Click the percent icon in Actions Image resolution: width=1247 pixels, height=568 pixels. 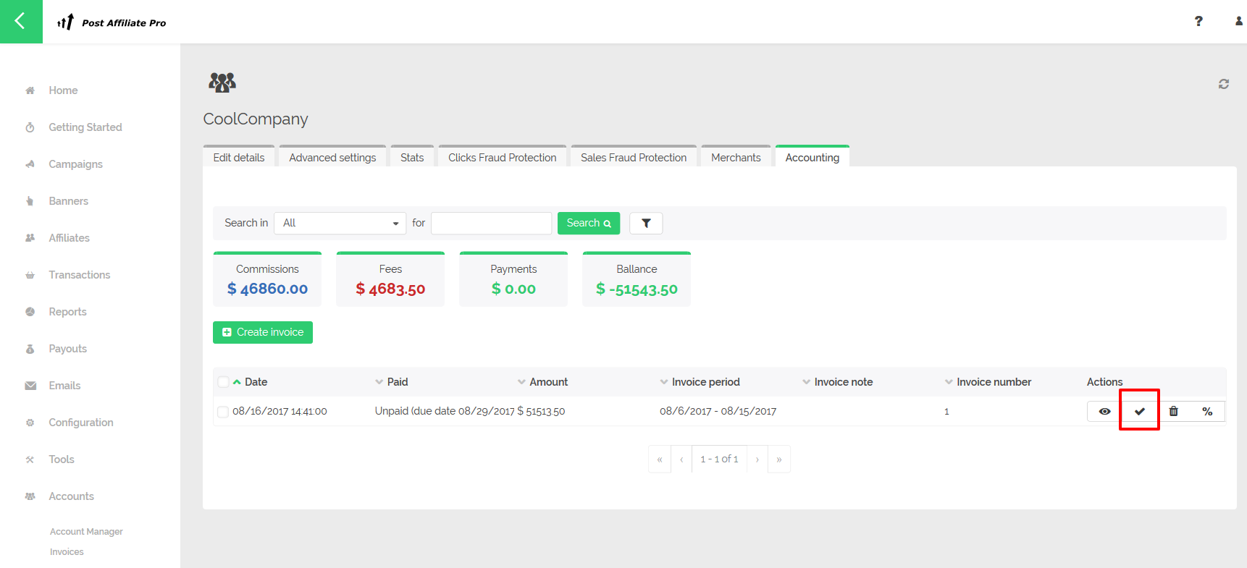pos(1207,411)
